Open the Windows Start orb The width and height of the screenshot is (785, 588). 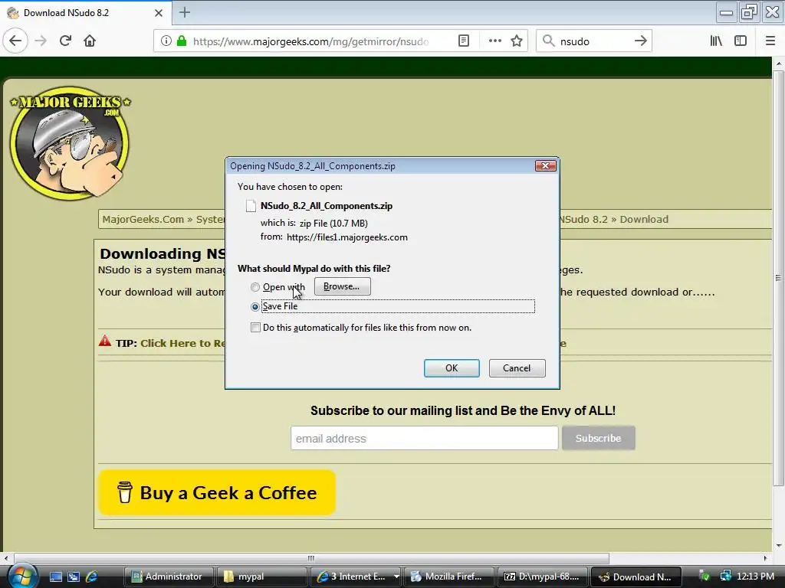[x=22, y=576]
